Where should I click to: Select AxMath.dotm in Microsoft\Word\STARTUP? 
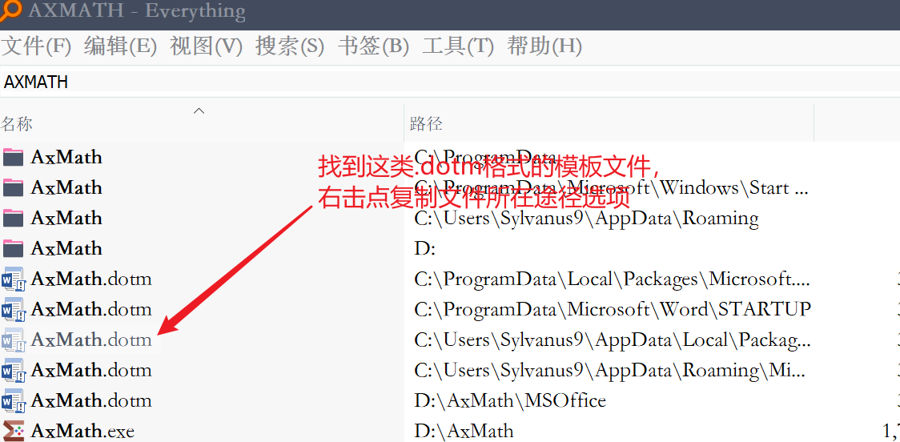[x=91, y=309]
